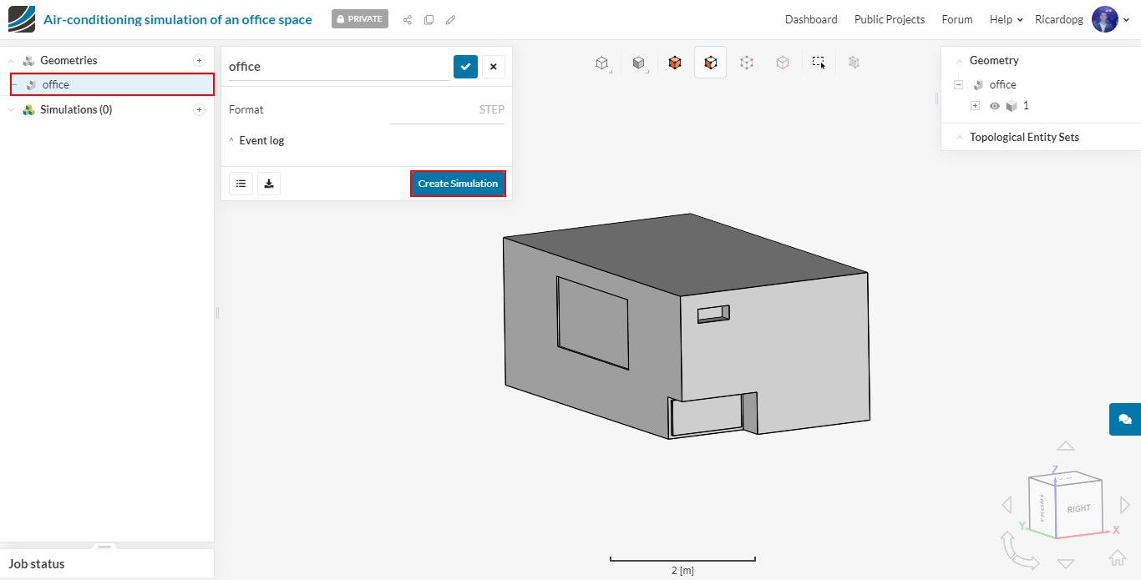Collapse the Geometries tree section
Image resolution: width=1141 pixels, height=580 pixels.
tap(12, 60)
